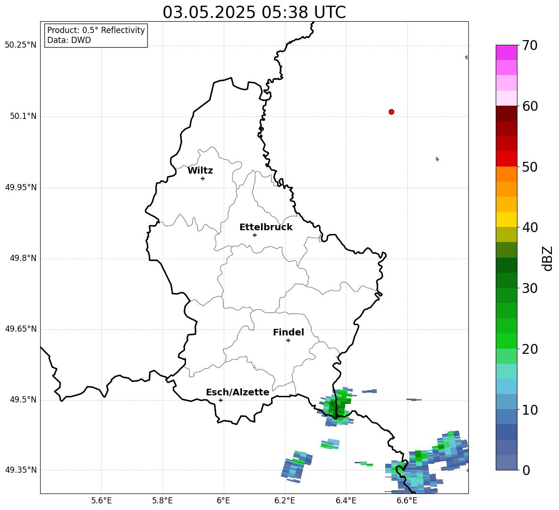Click the 0 tick on the colorbar
The image size is (559, 510).
pyautogui.click(x=526, y=470)
